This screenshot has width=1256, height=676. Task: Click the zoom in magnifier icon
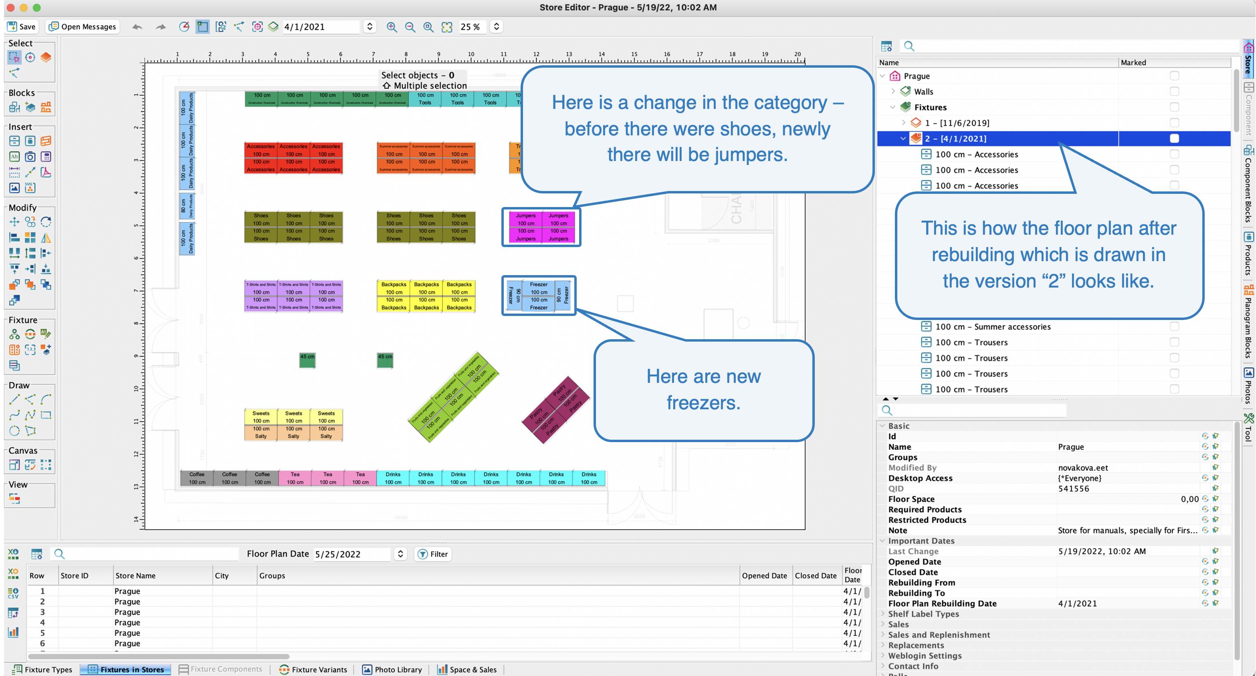392,27
